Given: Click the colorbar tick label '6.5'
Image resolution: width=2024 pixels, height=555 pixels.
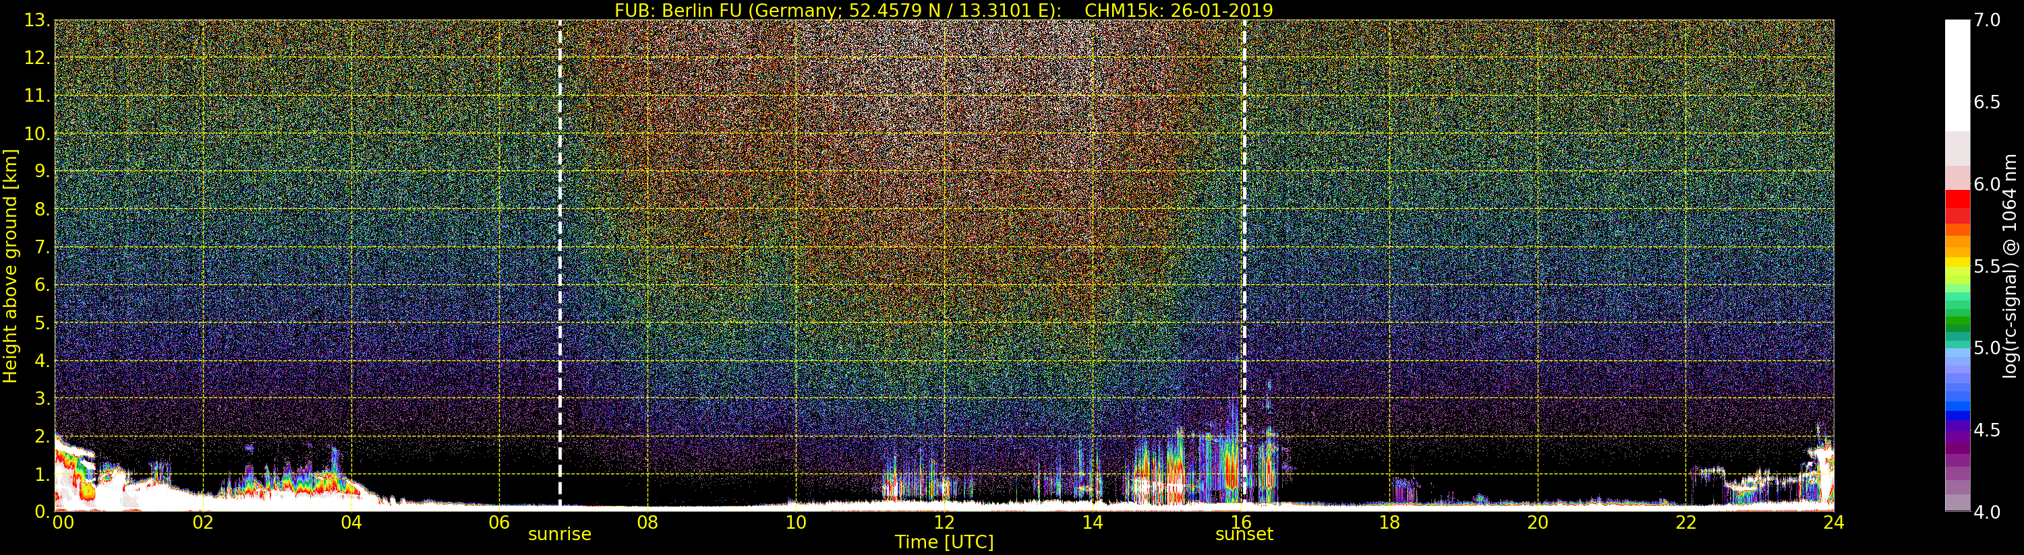Looking at the screenshot, I should click(1987, 102).
